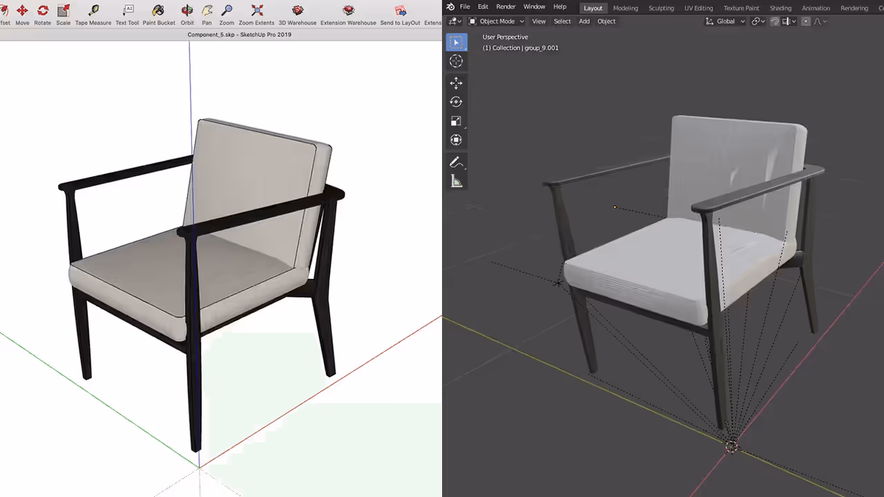Open Blender's Edit menu

point(483,7)
